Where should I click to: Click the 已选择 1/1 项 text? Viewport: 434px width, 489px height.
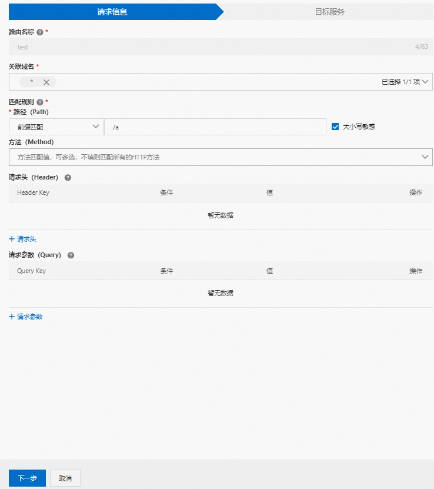click(x=400, y=82)
